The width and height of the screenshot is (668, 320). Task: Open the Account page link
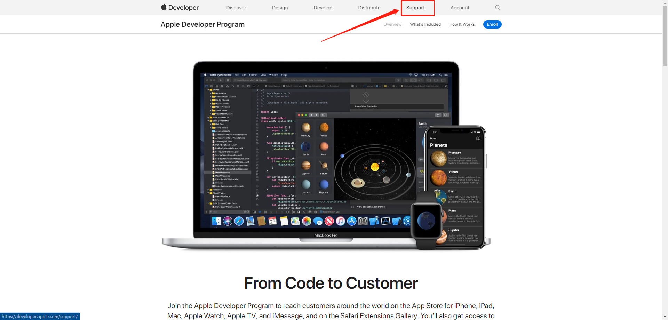pyautogui.click(x=460, y=8)
